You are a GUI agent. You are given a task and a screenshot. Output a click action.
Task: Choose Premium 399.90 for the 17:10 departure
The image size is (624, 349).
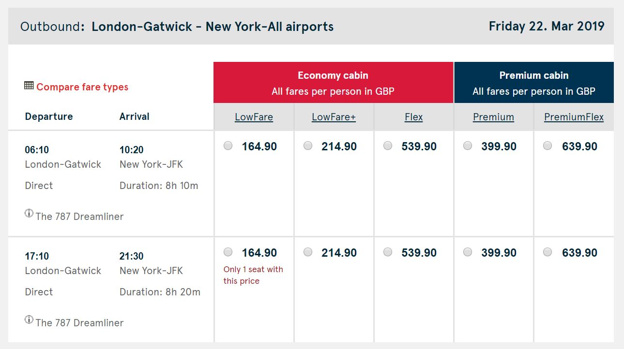pyautogui.click(x=468, y=252)
